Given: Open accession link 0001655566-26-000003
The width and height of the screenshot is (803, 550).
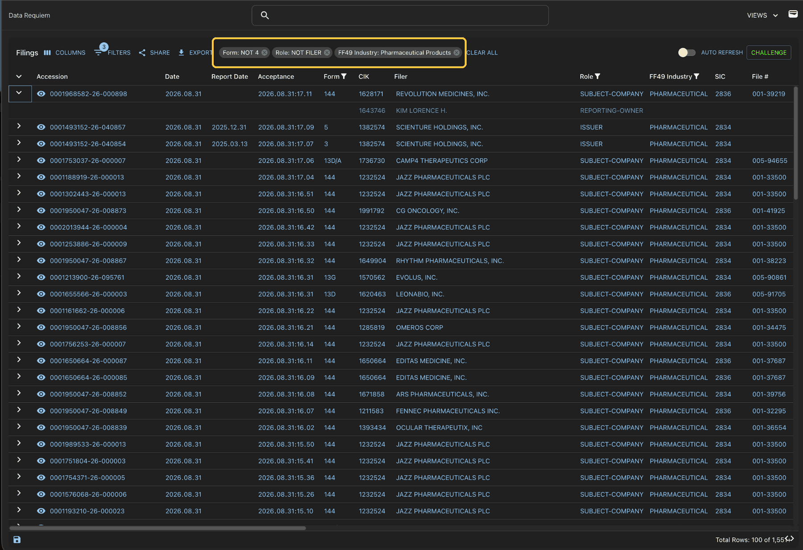Looking at the screenshot, I should 88,294.
